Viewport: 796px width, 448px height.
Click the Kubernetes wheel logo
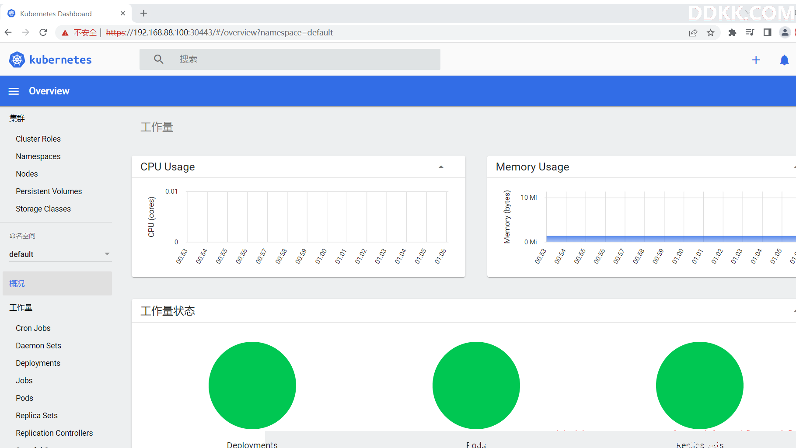coord(17,59)
